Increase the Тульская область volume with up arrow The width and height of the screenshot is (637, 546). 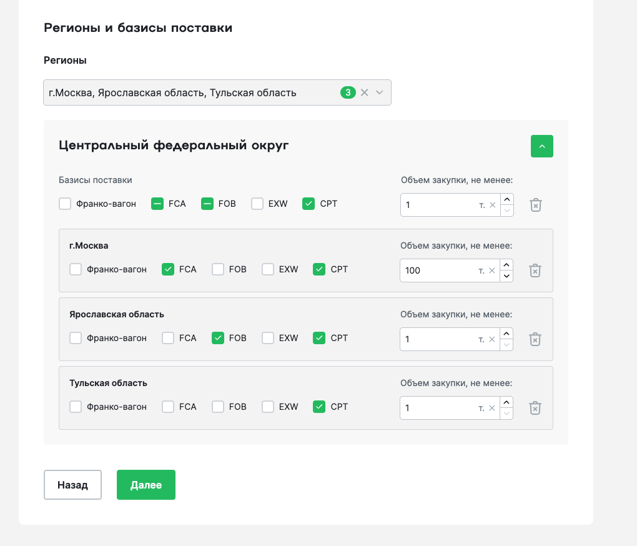pos(506,402)
